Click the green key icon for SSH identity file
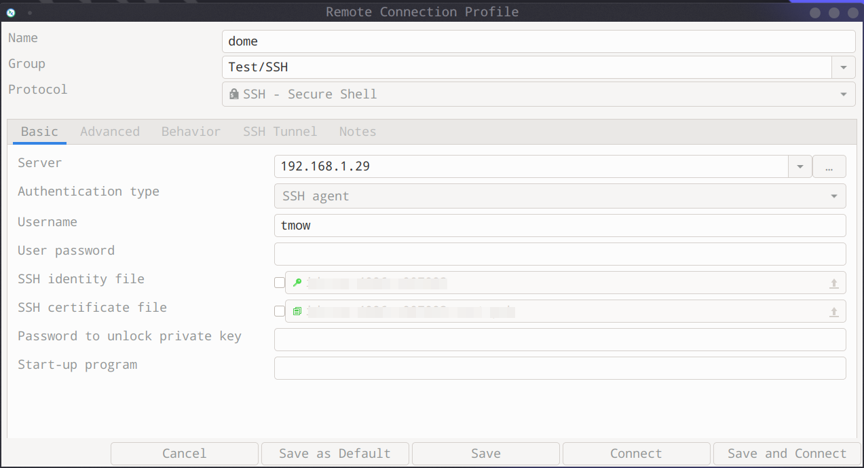864x468 pixels. click(x=297, y=283)
